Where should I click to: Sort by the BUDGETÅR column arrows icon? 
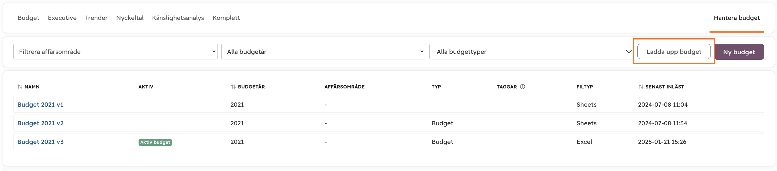point(233,87)
